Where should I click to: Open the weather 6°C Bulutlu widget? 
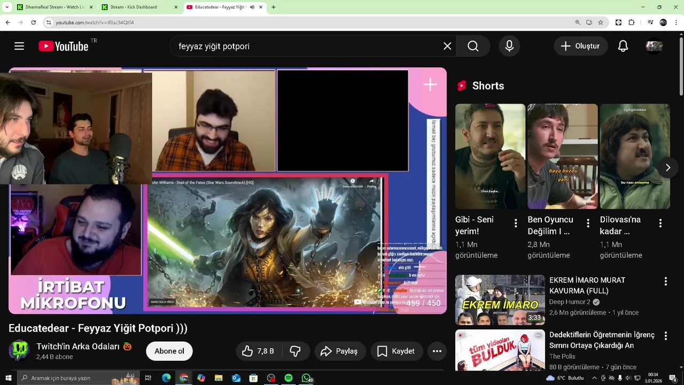tap(565, 378)
